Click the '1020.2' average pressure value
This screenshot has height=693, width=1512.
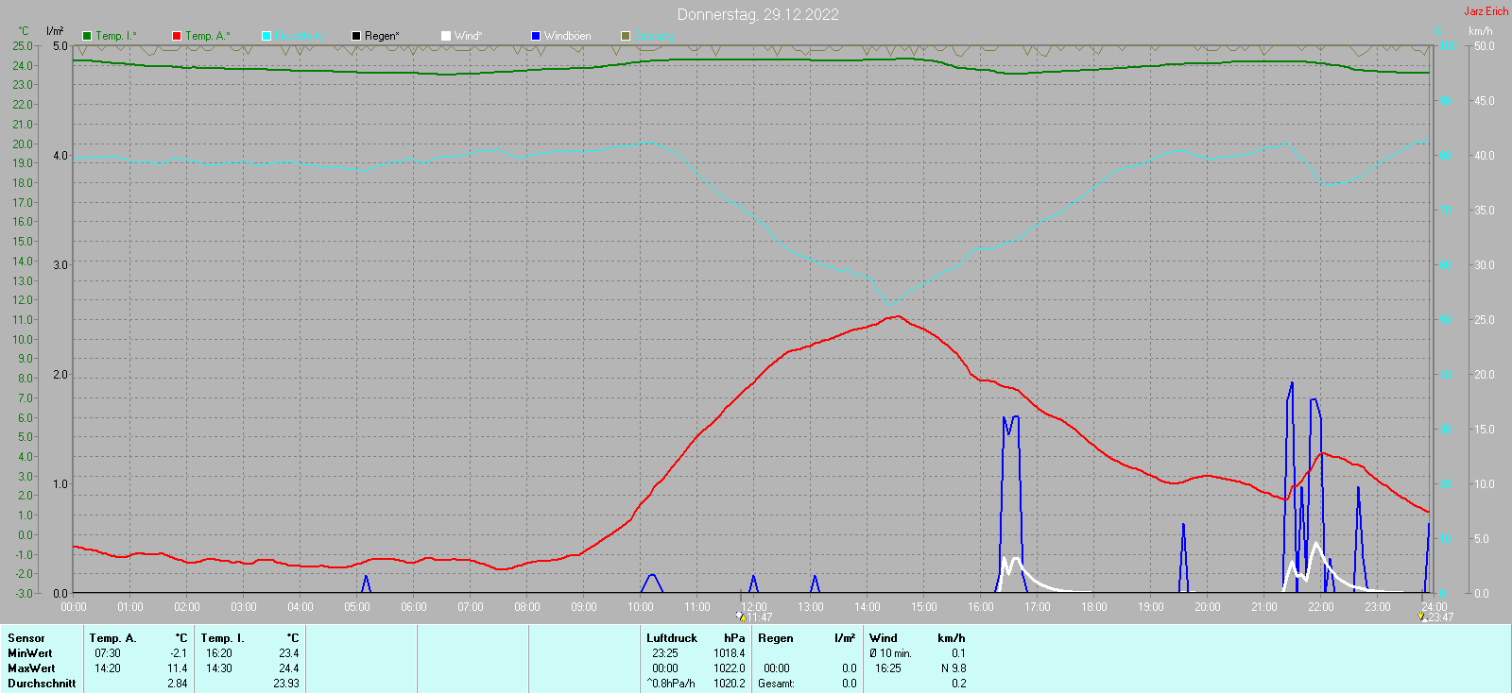click(730, 684)
